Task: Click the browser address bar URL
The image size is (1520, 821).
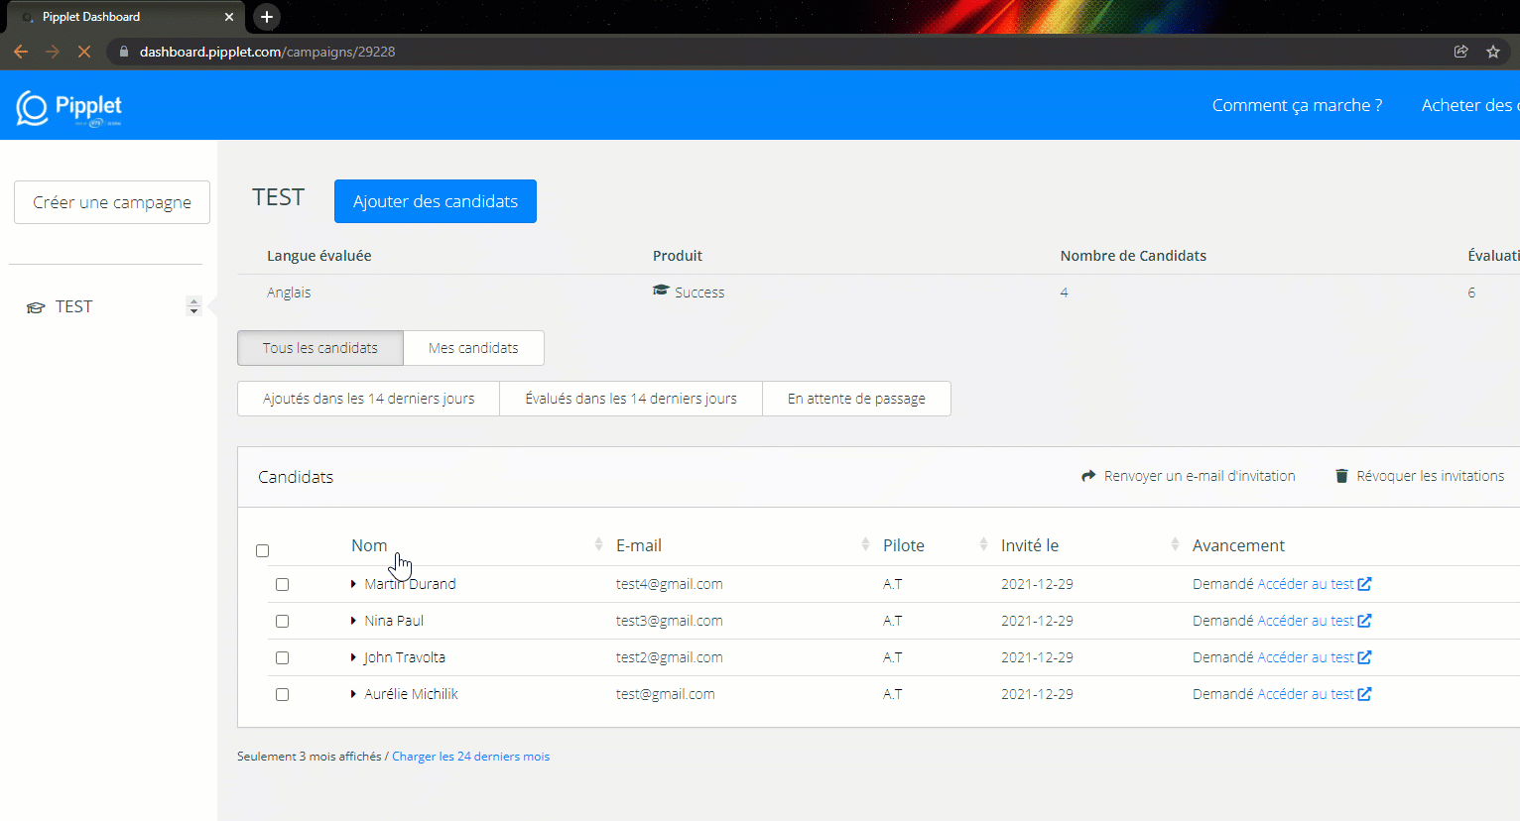Action: pyautogui.click(x=268, y=52)
